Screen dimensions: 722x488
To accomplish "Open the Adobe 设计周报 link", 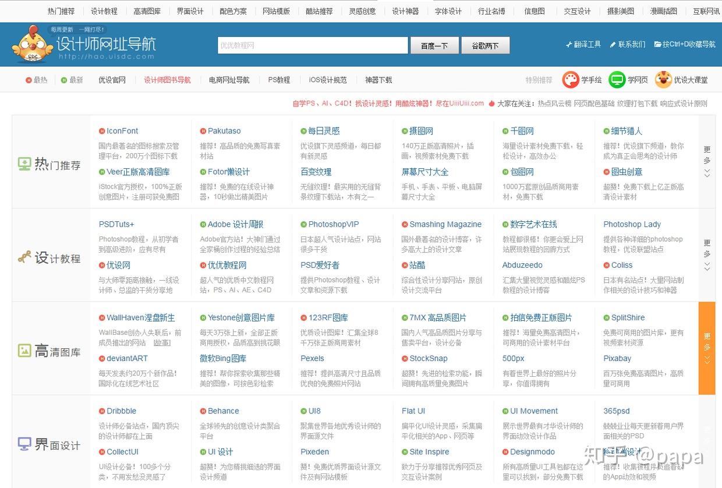I will (236, 224).
